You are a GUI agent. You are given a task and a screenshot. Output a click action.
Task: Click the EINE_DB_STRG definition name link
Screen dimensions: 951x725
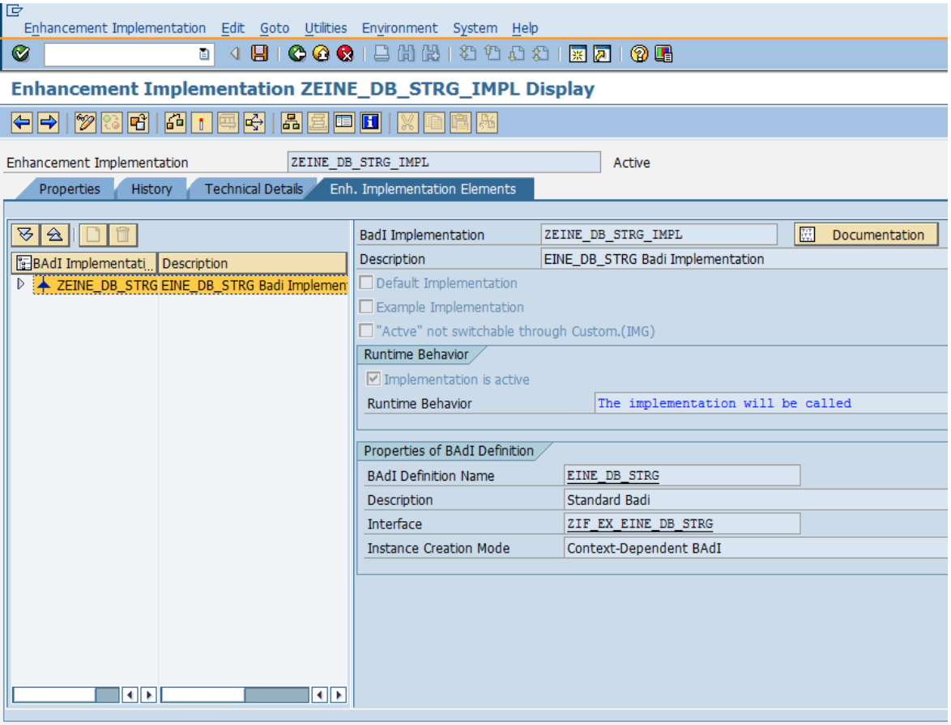pos(613,476)
